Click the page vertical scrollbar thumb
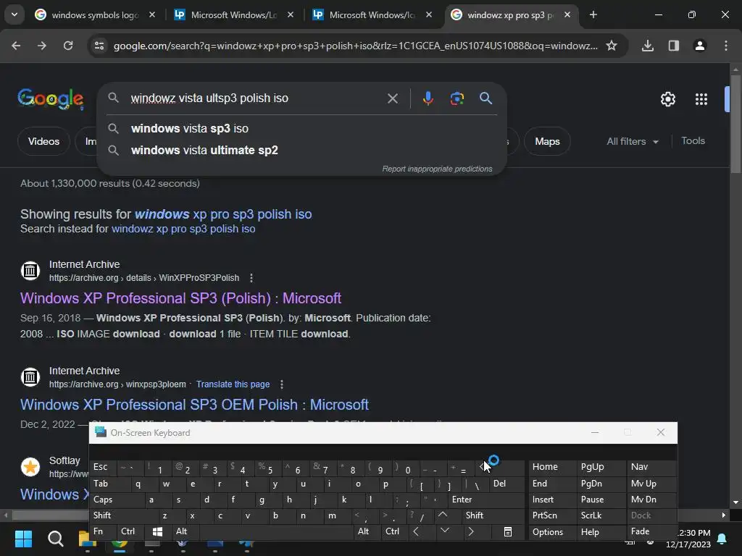Screen dimensions: 742x556 tap(735, 125)
